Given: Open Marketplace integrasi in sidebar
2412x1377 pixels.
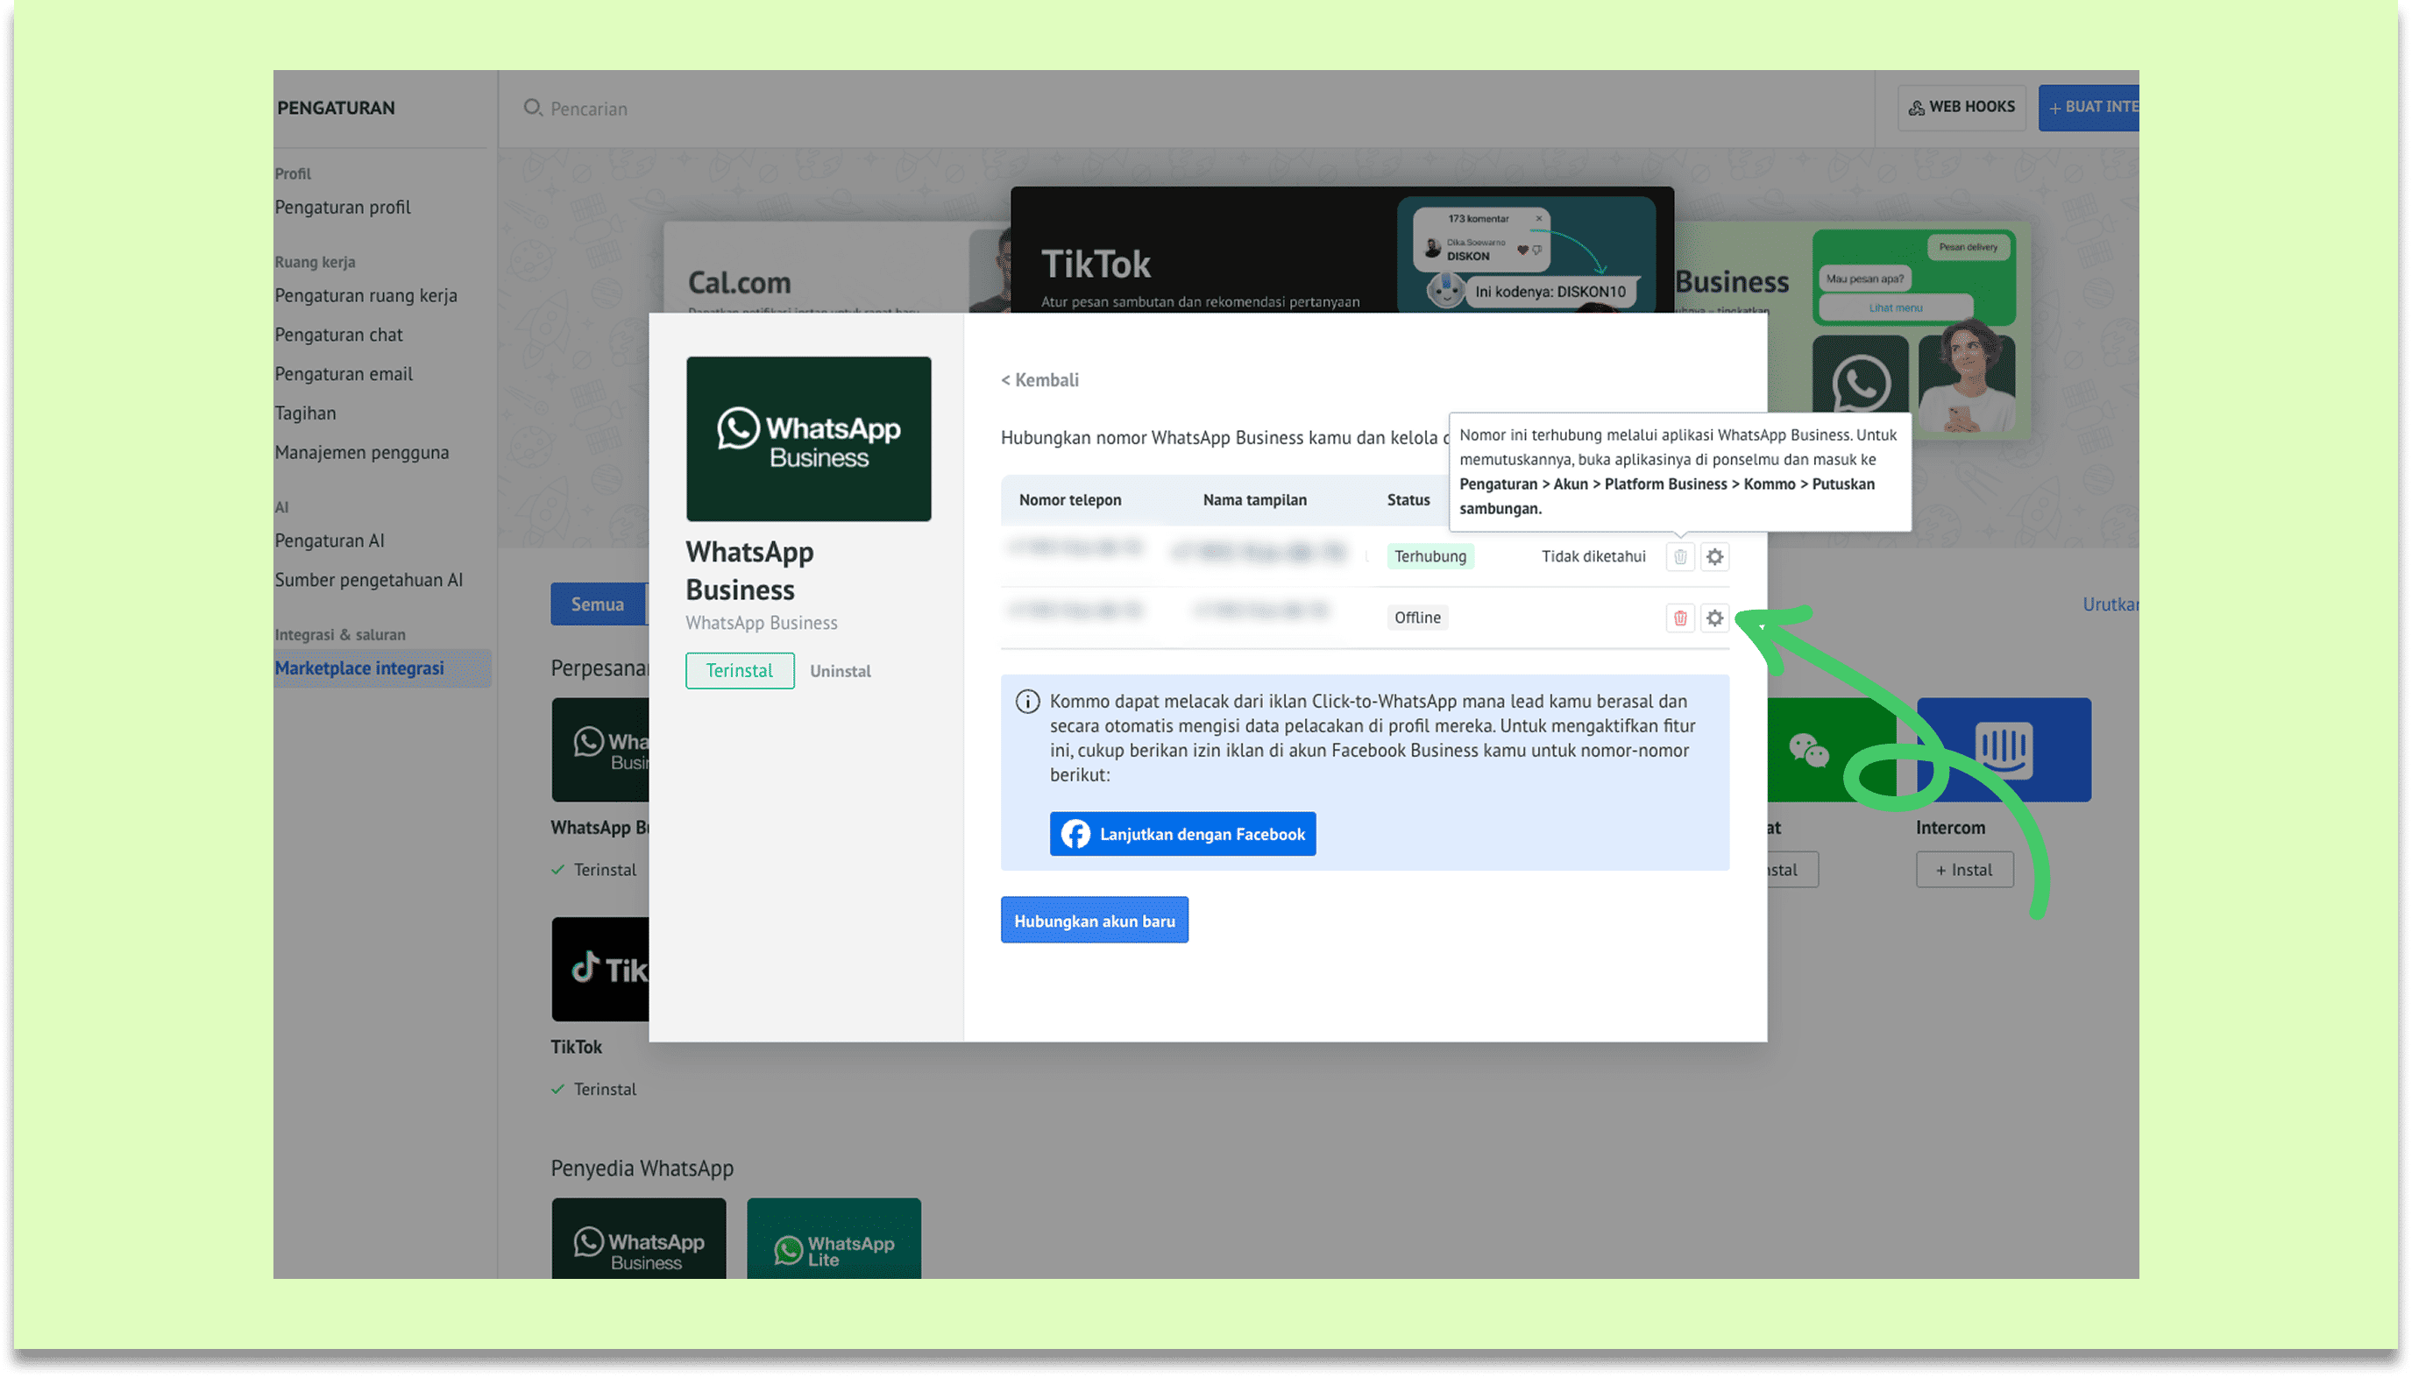Looking at the screenshot, I should (x=359, y=668).
